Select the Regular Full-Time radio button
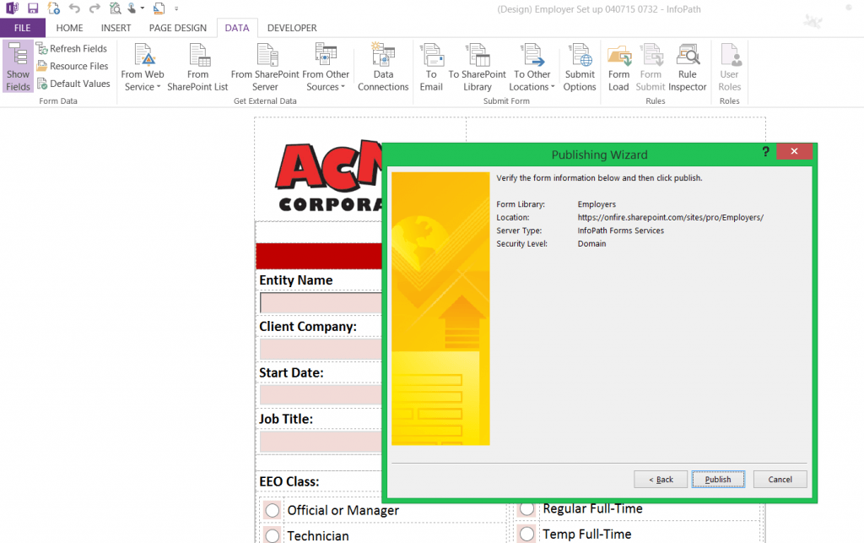The height and width of the screenshot is (543, 864). click(527, 508)
